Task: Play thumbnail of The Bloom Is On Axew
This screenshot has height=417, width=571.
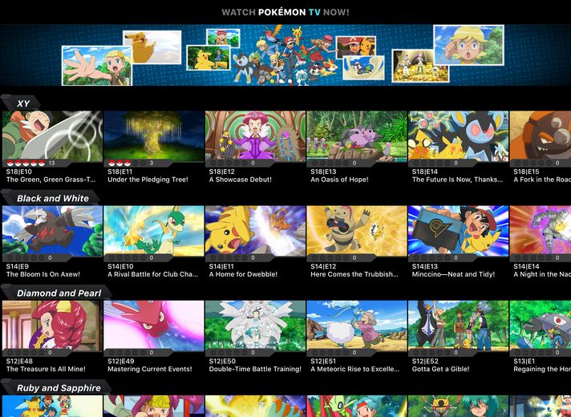Action: coord(52,231)
